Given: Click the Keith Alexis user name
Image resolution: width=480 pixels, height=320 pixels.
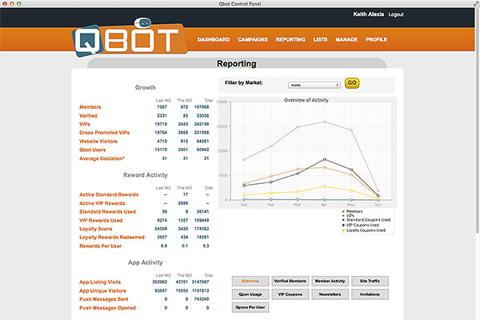Looking at the screenshot, I should 368,14.
